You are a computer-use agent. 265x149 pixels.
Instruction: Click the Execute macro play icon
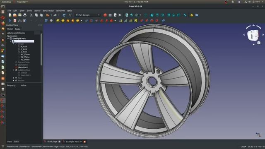pos(120,15)
